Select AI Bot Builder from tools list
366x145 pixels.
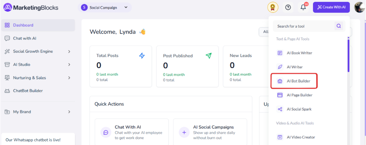[x=294, y=81]
